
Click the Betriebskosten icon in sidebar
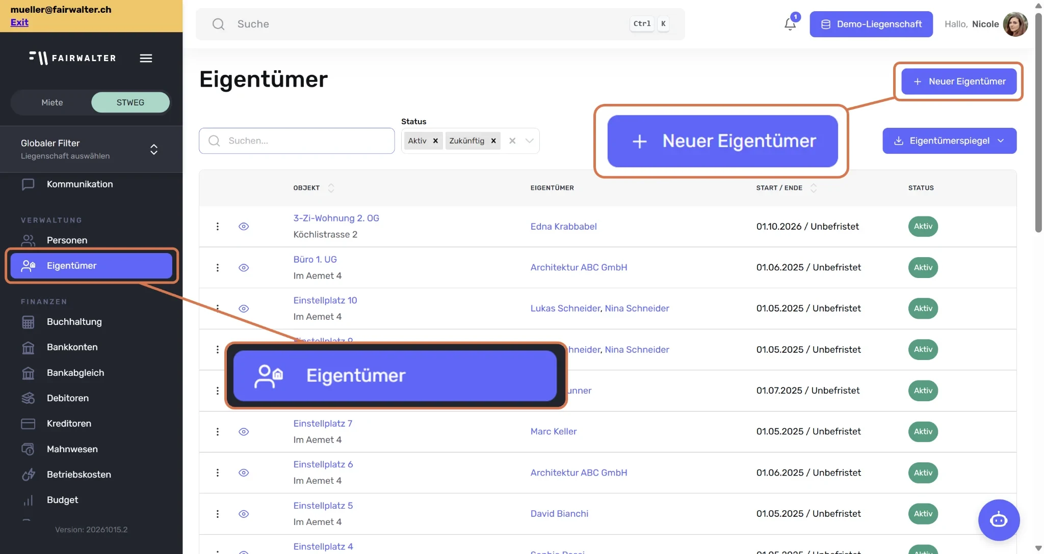(28, 475)
